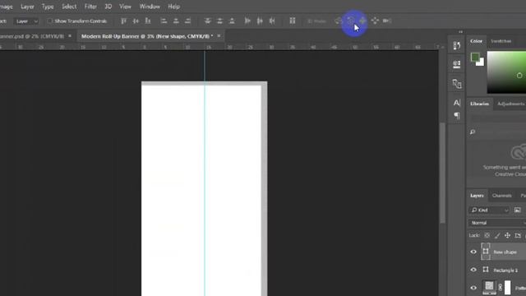Click Align top edges icon
The image size is (526, 296).
123,21
